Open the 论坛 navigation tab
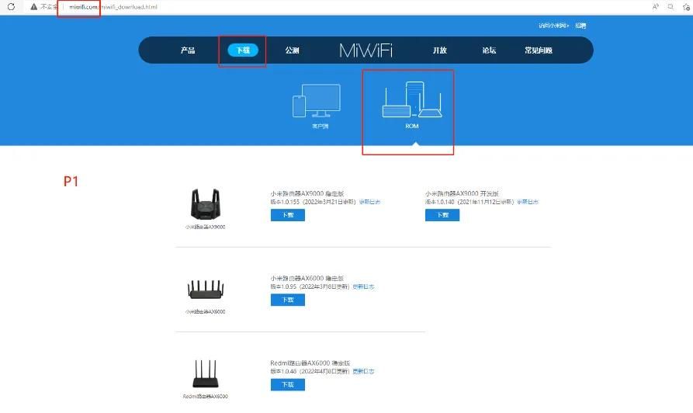The width and height of the screenshot is (693, 413). (x=489, y=50)
